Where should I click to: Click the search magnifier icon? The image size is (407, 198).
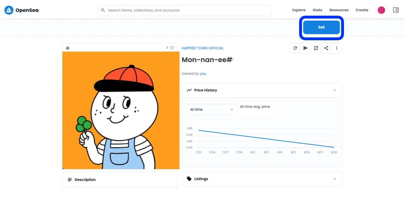tap(103, 10)
